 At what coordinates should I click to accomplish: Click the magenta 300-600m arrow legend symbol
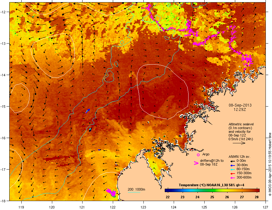coord(232,178)
